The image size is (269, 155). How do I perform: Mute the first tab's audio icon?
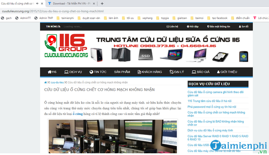click(x=38, y=3)
